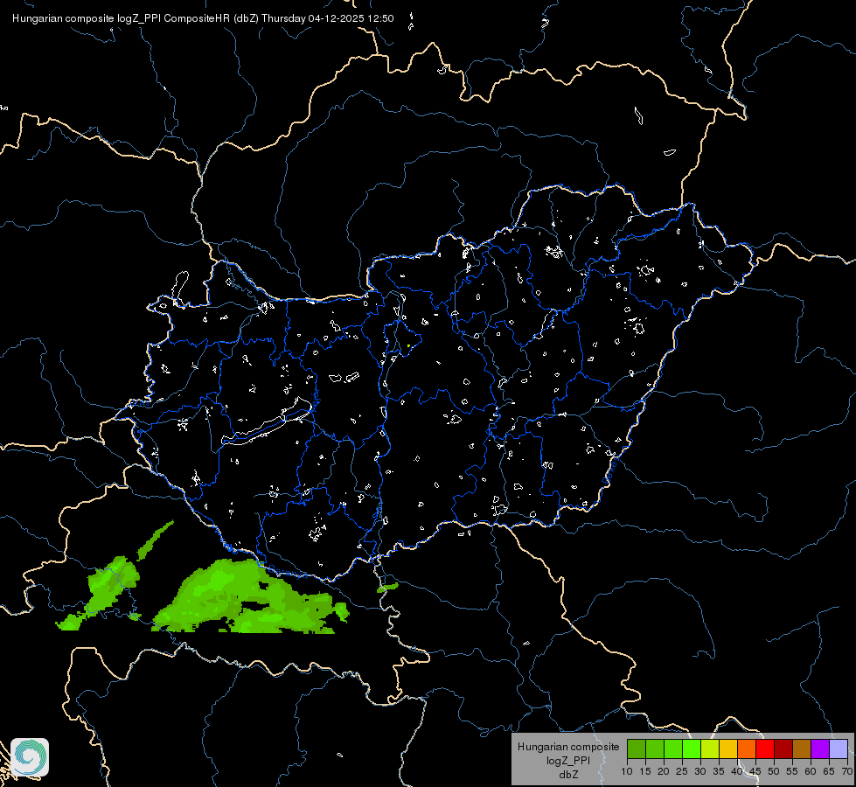Click the legend scale value "20"
856x787 pixels.
pos(664,772)
